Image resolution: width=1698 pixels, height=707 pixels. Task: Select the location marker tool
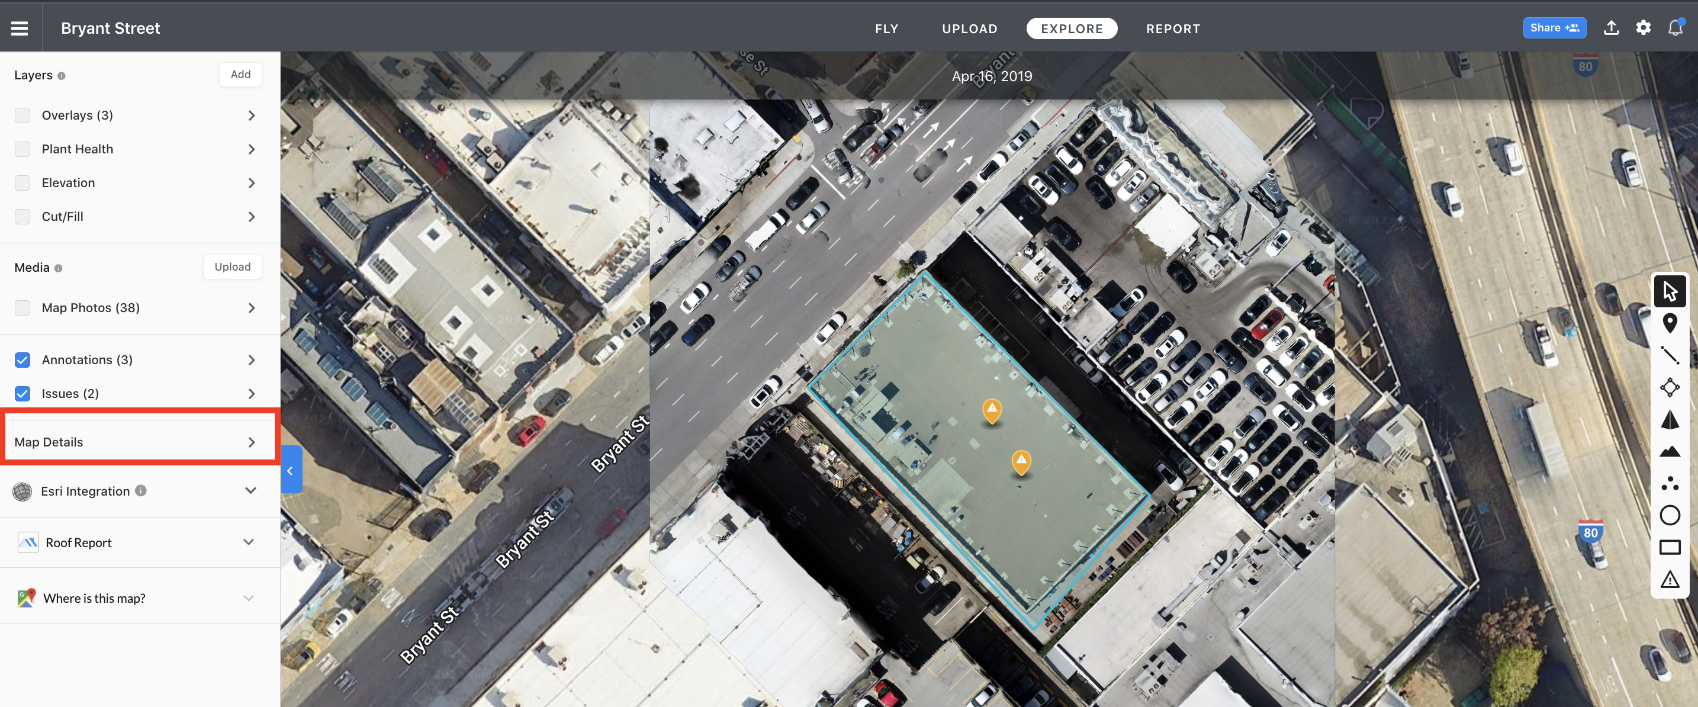[1669, 323]
